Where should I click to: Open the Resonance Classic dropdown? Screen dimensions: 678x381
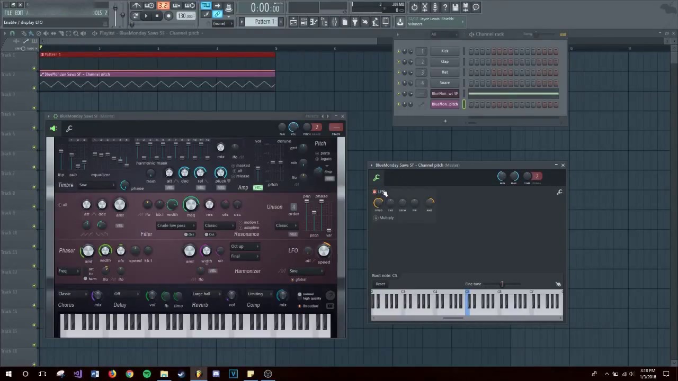tap(219, 225)
